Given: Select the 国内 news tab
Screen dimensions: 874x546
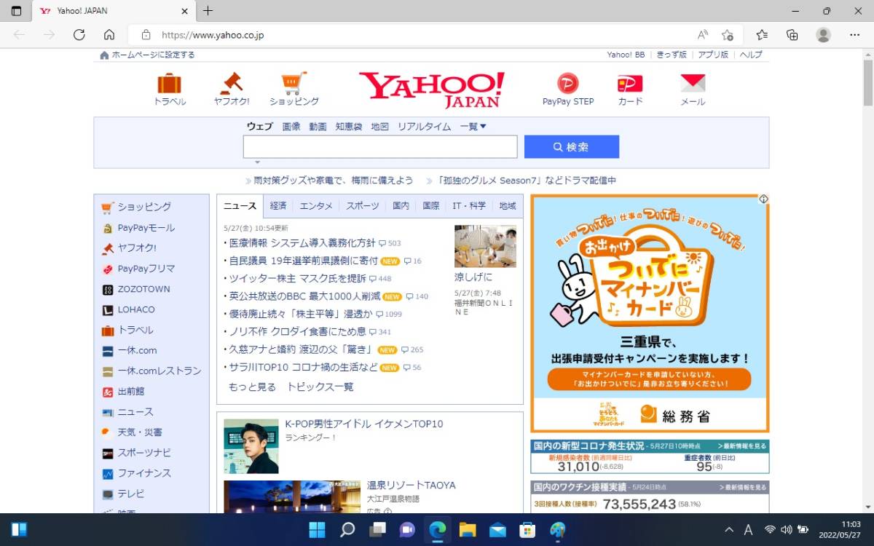Looking at the screenshot, I should pos(401,206).
